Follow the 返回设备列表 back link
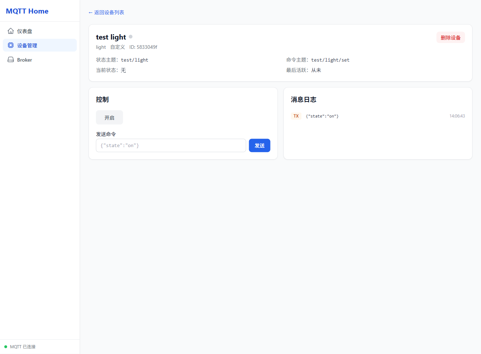 pyautogui.click(x=106, y=12)
